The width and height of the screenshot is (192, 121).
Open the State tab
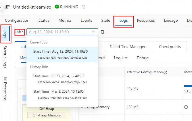click(x=106, y=20)
